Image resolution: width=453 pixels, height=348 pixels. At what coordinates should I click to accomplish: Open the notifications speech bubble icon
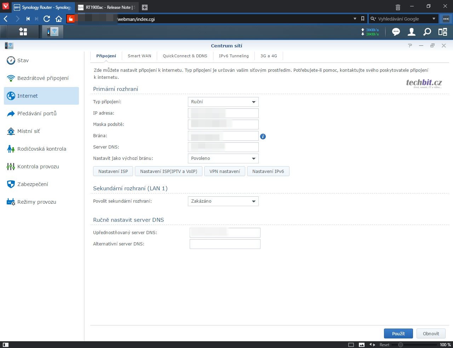pyautogui.click(x=396, y=32)
